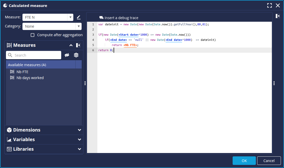Click the left vertical dots splitter handle
This screenshot has height=168, width=284.
(85, 83)
